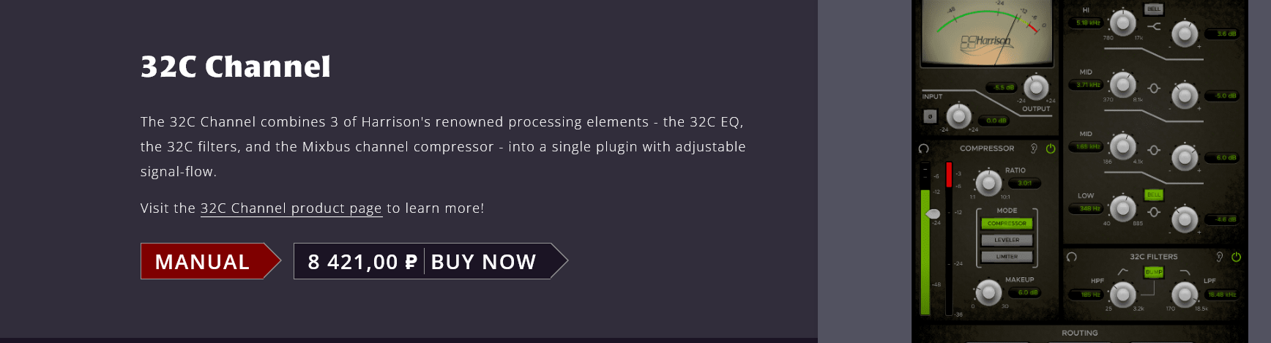Open the MANUAL button
The height and width of the screenshot is (343, 1271).
tap(203, 261)
